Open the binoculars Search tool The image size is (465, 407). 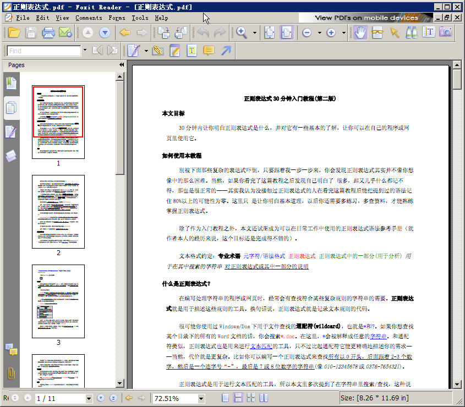click(412, 32)
